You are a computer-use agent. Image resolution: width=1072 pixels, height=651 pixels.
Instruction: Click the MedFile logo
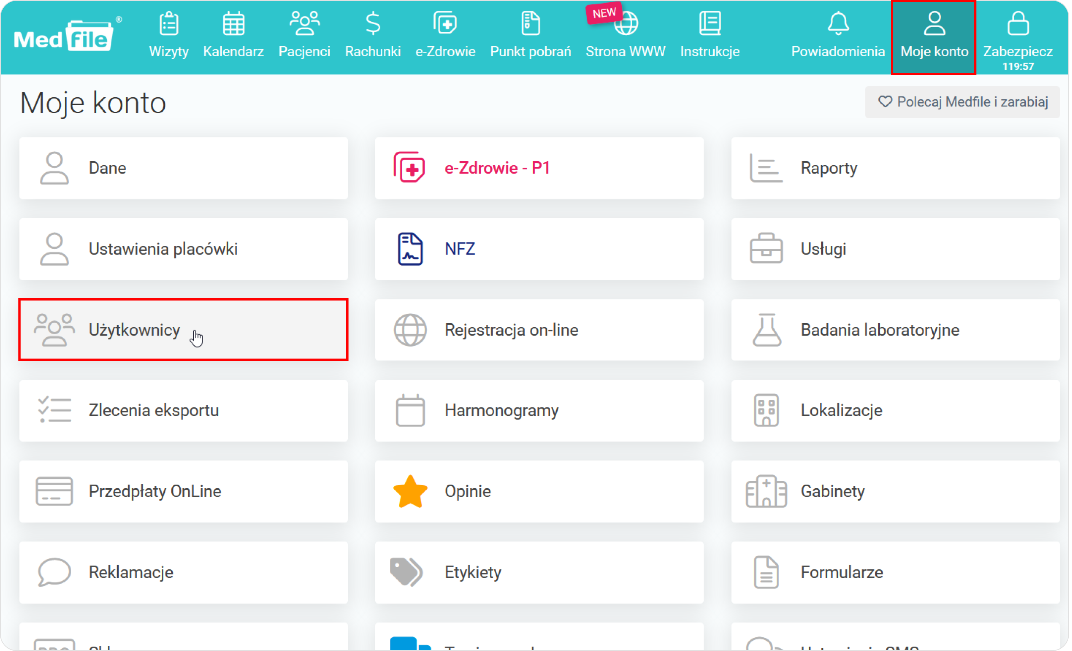67,36
